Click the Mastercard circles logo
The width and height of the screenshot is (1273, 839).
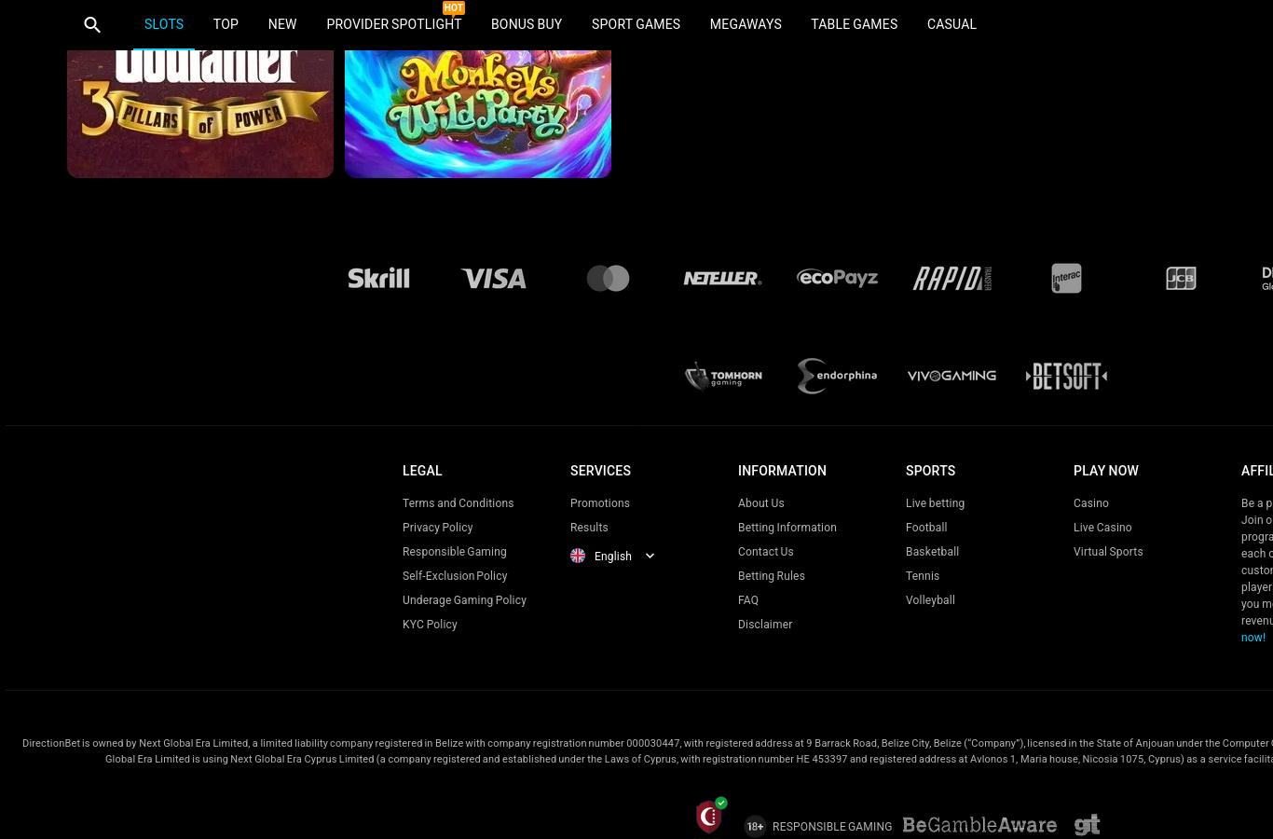609,278
